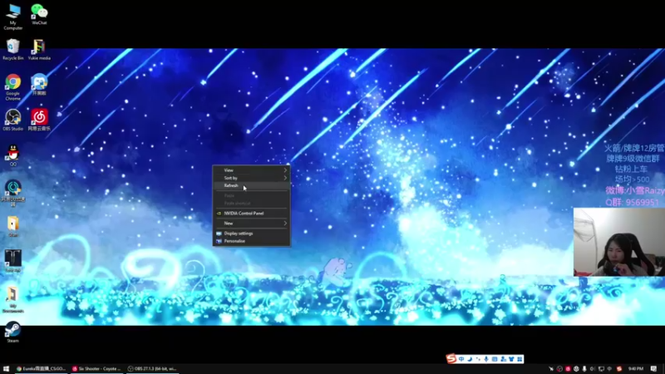
Task: Open soft keyboard icon in Sogou bar
Action: click(x=495, y=359)
